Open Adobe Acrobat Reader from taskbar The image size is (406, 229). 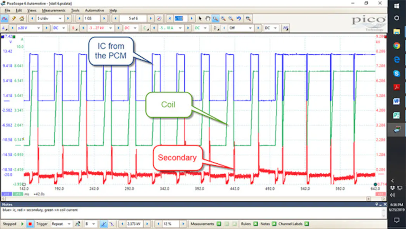coord(397,87)
